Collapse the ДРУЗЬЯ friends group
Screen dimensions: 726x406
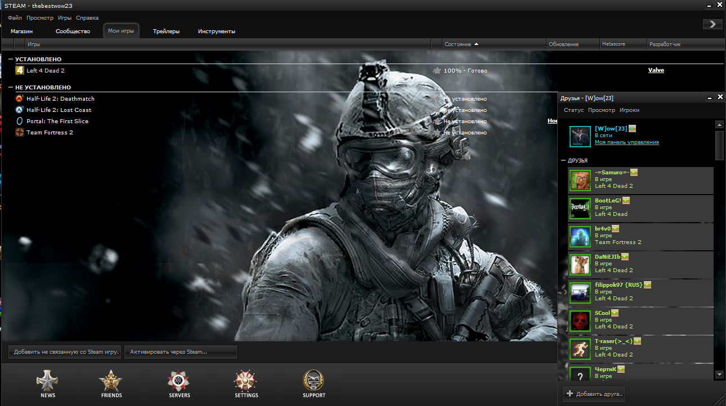coord(563,161)
